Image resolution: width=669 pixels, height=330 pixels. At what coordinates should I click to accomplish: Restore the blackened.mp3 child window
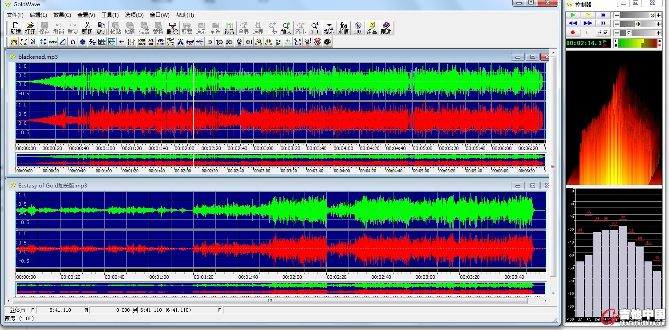[x=532, y=57]
